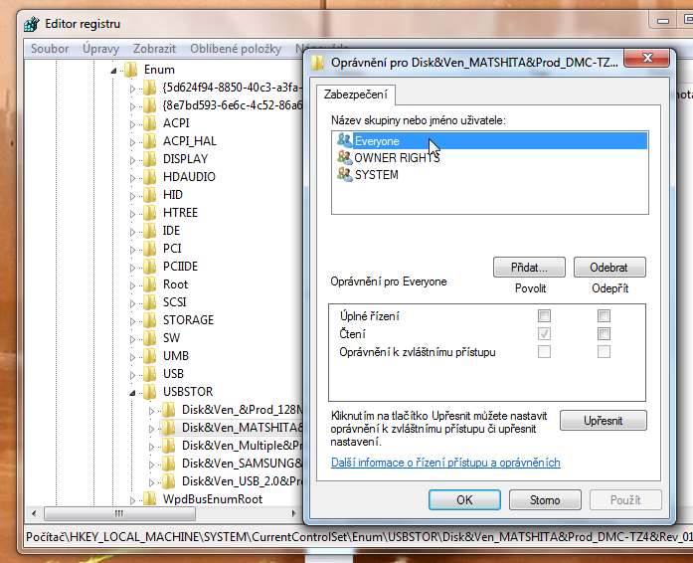Click the ACPI folder icon
The width and height of the screenshot is (693, 563).
[x=150, y=123]
